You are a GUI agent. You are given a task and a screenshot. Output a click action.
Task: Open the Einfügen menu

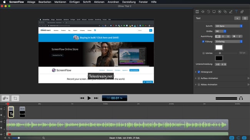pos(75,2)
